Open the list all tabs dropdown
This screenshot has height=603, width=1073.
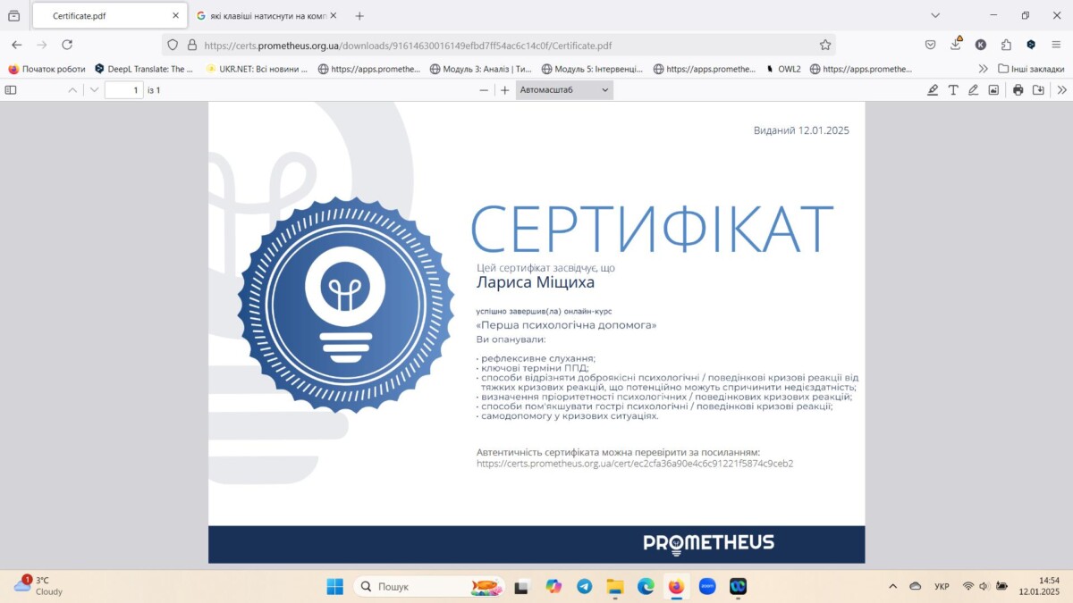935,15
